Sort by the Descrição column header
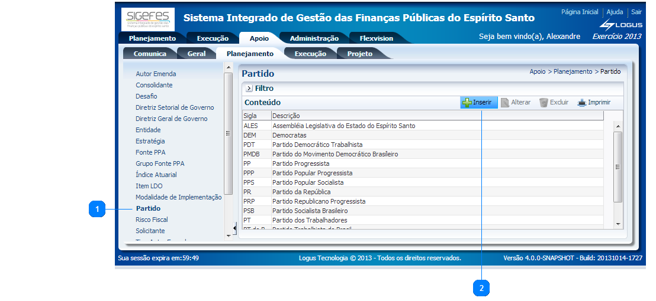The width and height of the screenshot is (656, 301). tap(286, 116)
